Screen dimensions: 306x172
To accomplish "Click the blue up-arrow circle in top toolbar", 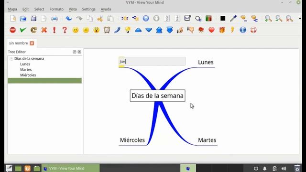I will [x=146, y=18].
